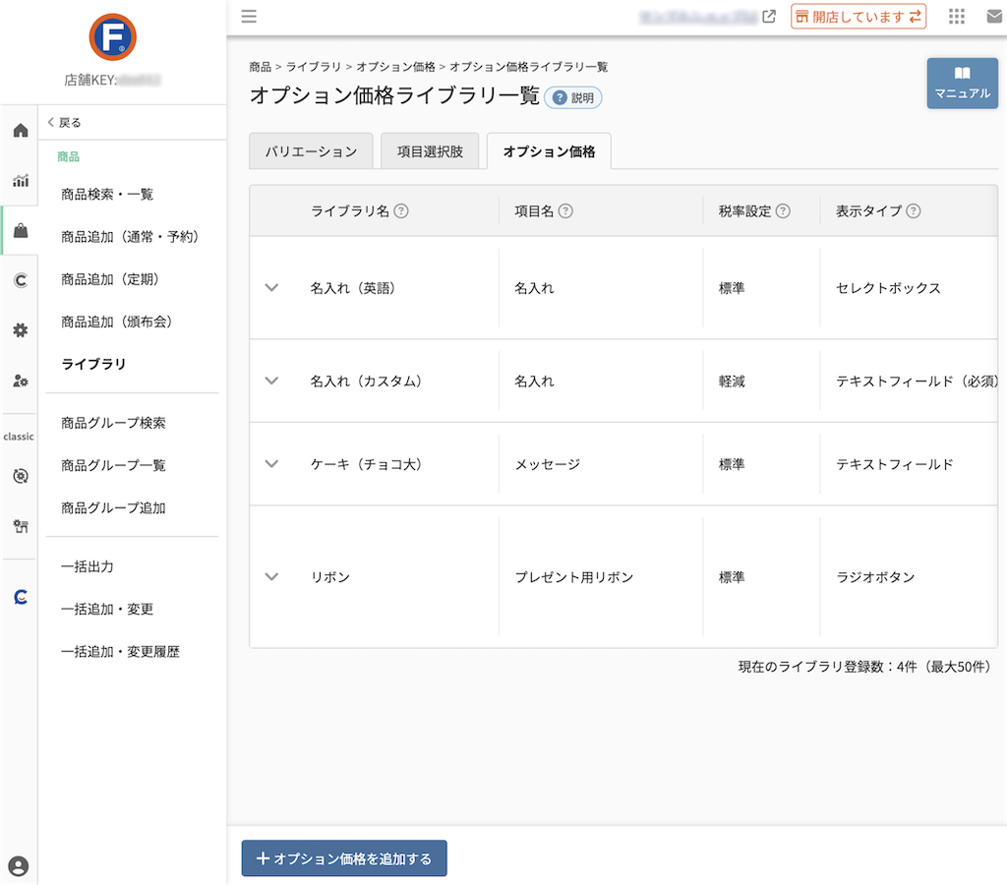The image size is (1007, 885).
Task: Click the 名入れ（英語） library name
Action: tap(353, 288)
